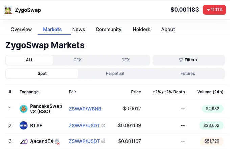Sort by Volume (24h) column header

point(210,92)
